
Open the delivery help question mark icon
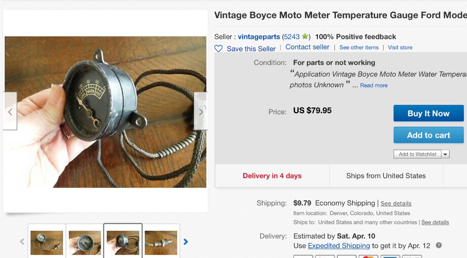439,245
